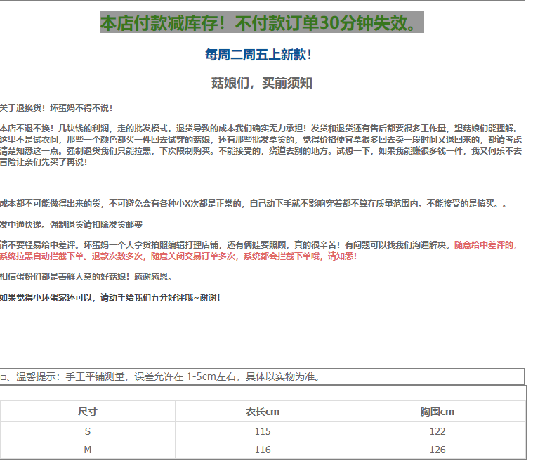This screenshot has width=533, height=465.
Task: Click the bold line asking for 五分好评
Action: (x=110, y=297)
